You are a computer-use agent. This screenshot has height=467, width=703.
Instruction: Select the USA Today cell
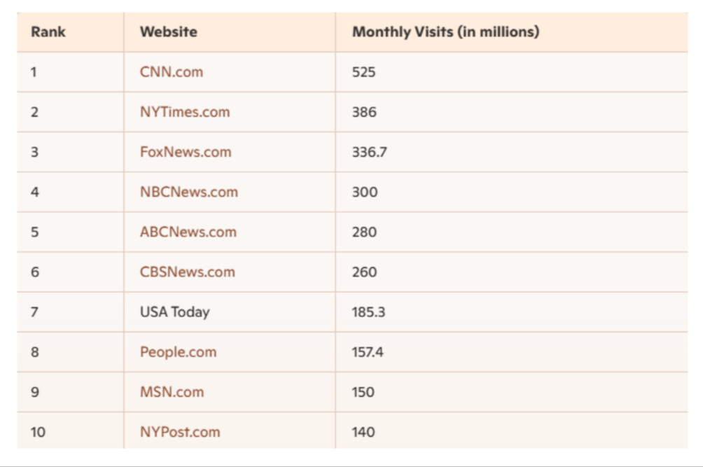click(230, 312)
